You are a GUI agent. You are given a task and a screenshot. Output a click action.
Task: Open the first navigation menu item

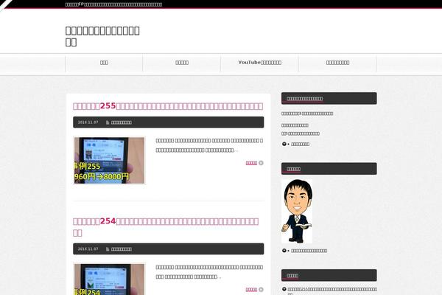point(104,63)
